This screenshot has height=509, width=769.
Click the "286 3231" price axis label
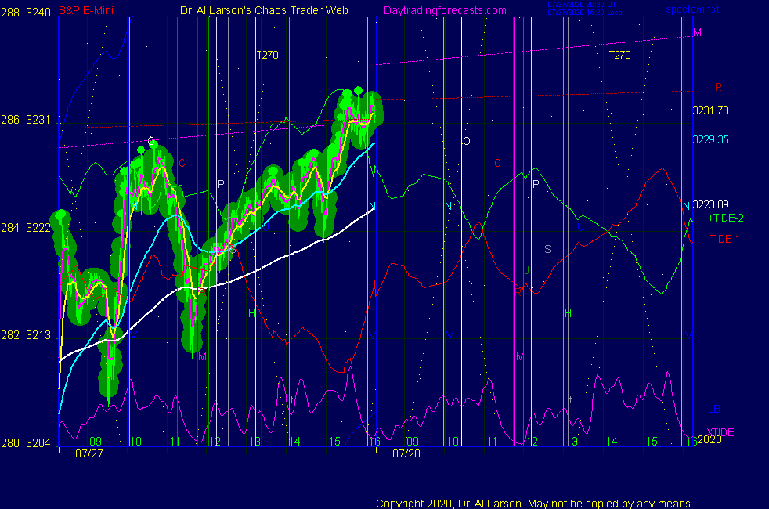tap(26, 120)
